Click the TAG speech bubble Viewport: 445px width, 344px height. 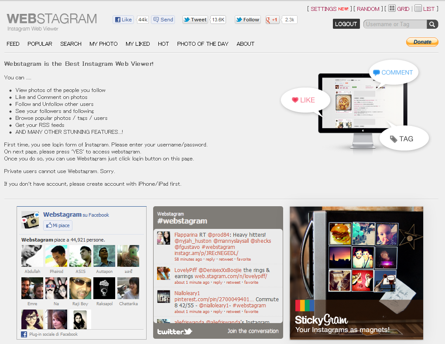(404, 139)
